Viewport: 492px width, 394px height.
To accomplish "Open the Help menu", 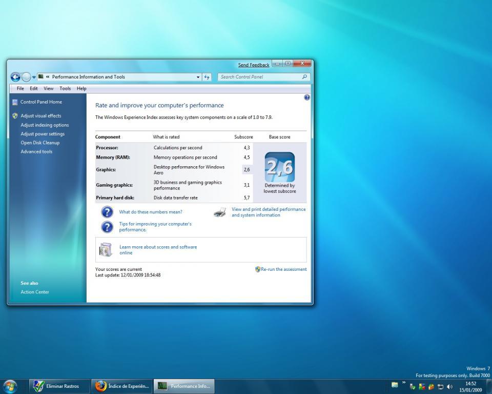I will tap(81, 89).
